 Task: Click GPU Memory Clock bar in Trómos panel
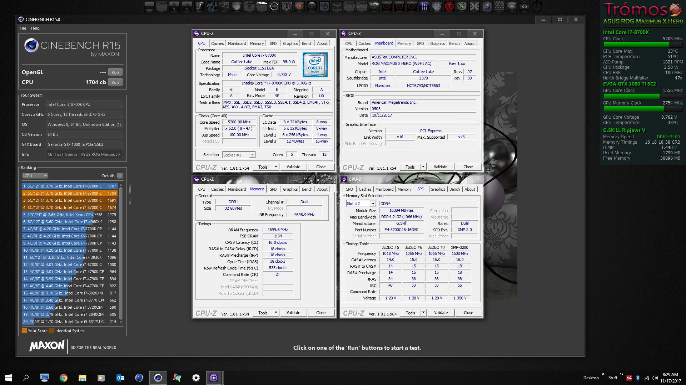click(643, 109)
